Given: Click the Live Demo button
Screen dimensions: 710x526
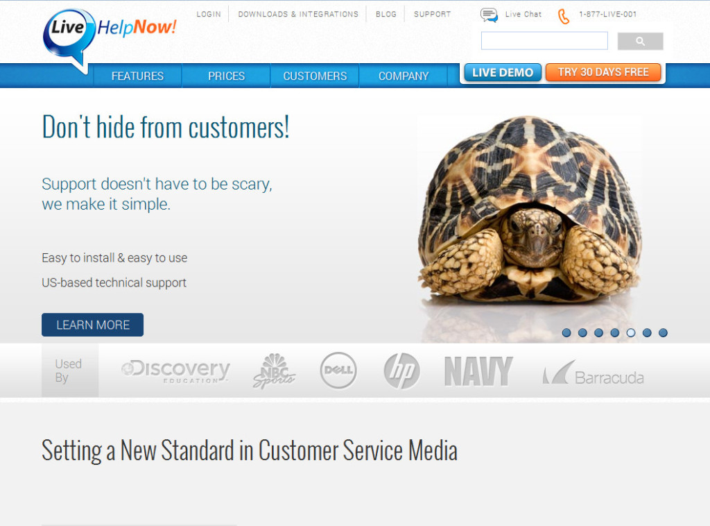Looking at the screenshot, I should point(503,72).
